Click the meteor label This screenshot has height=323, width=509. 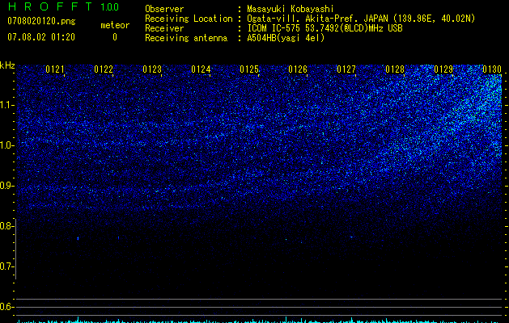click(x=115, y=25)
